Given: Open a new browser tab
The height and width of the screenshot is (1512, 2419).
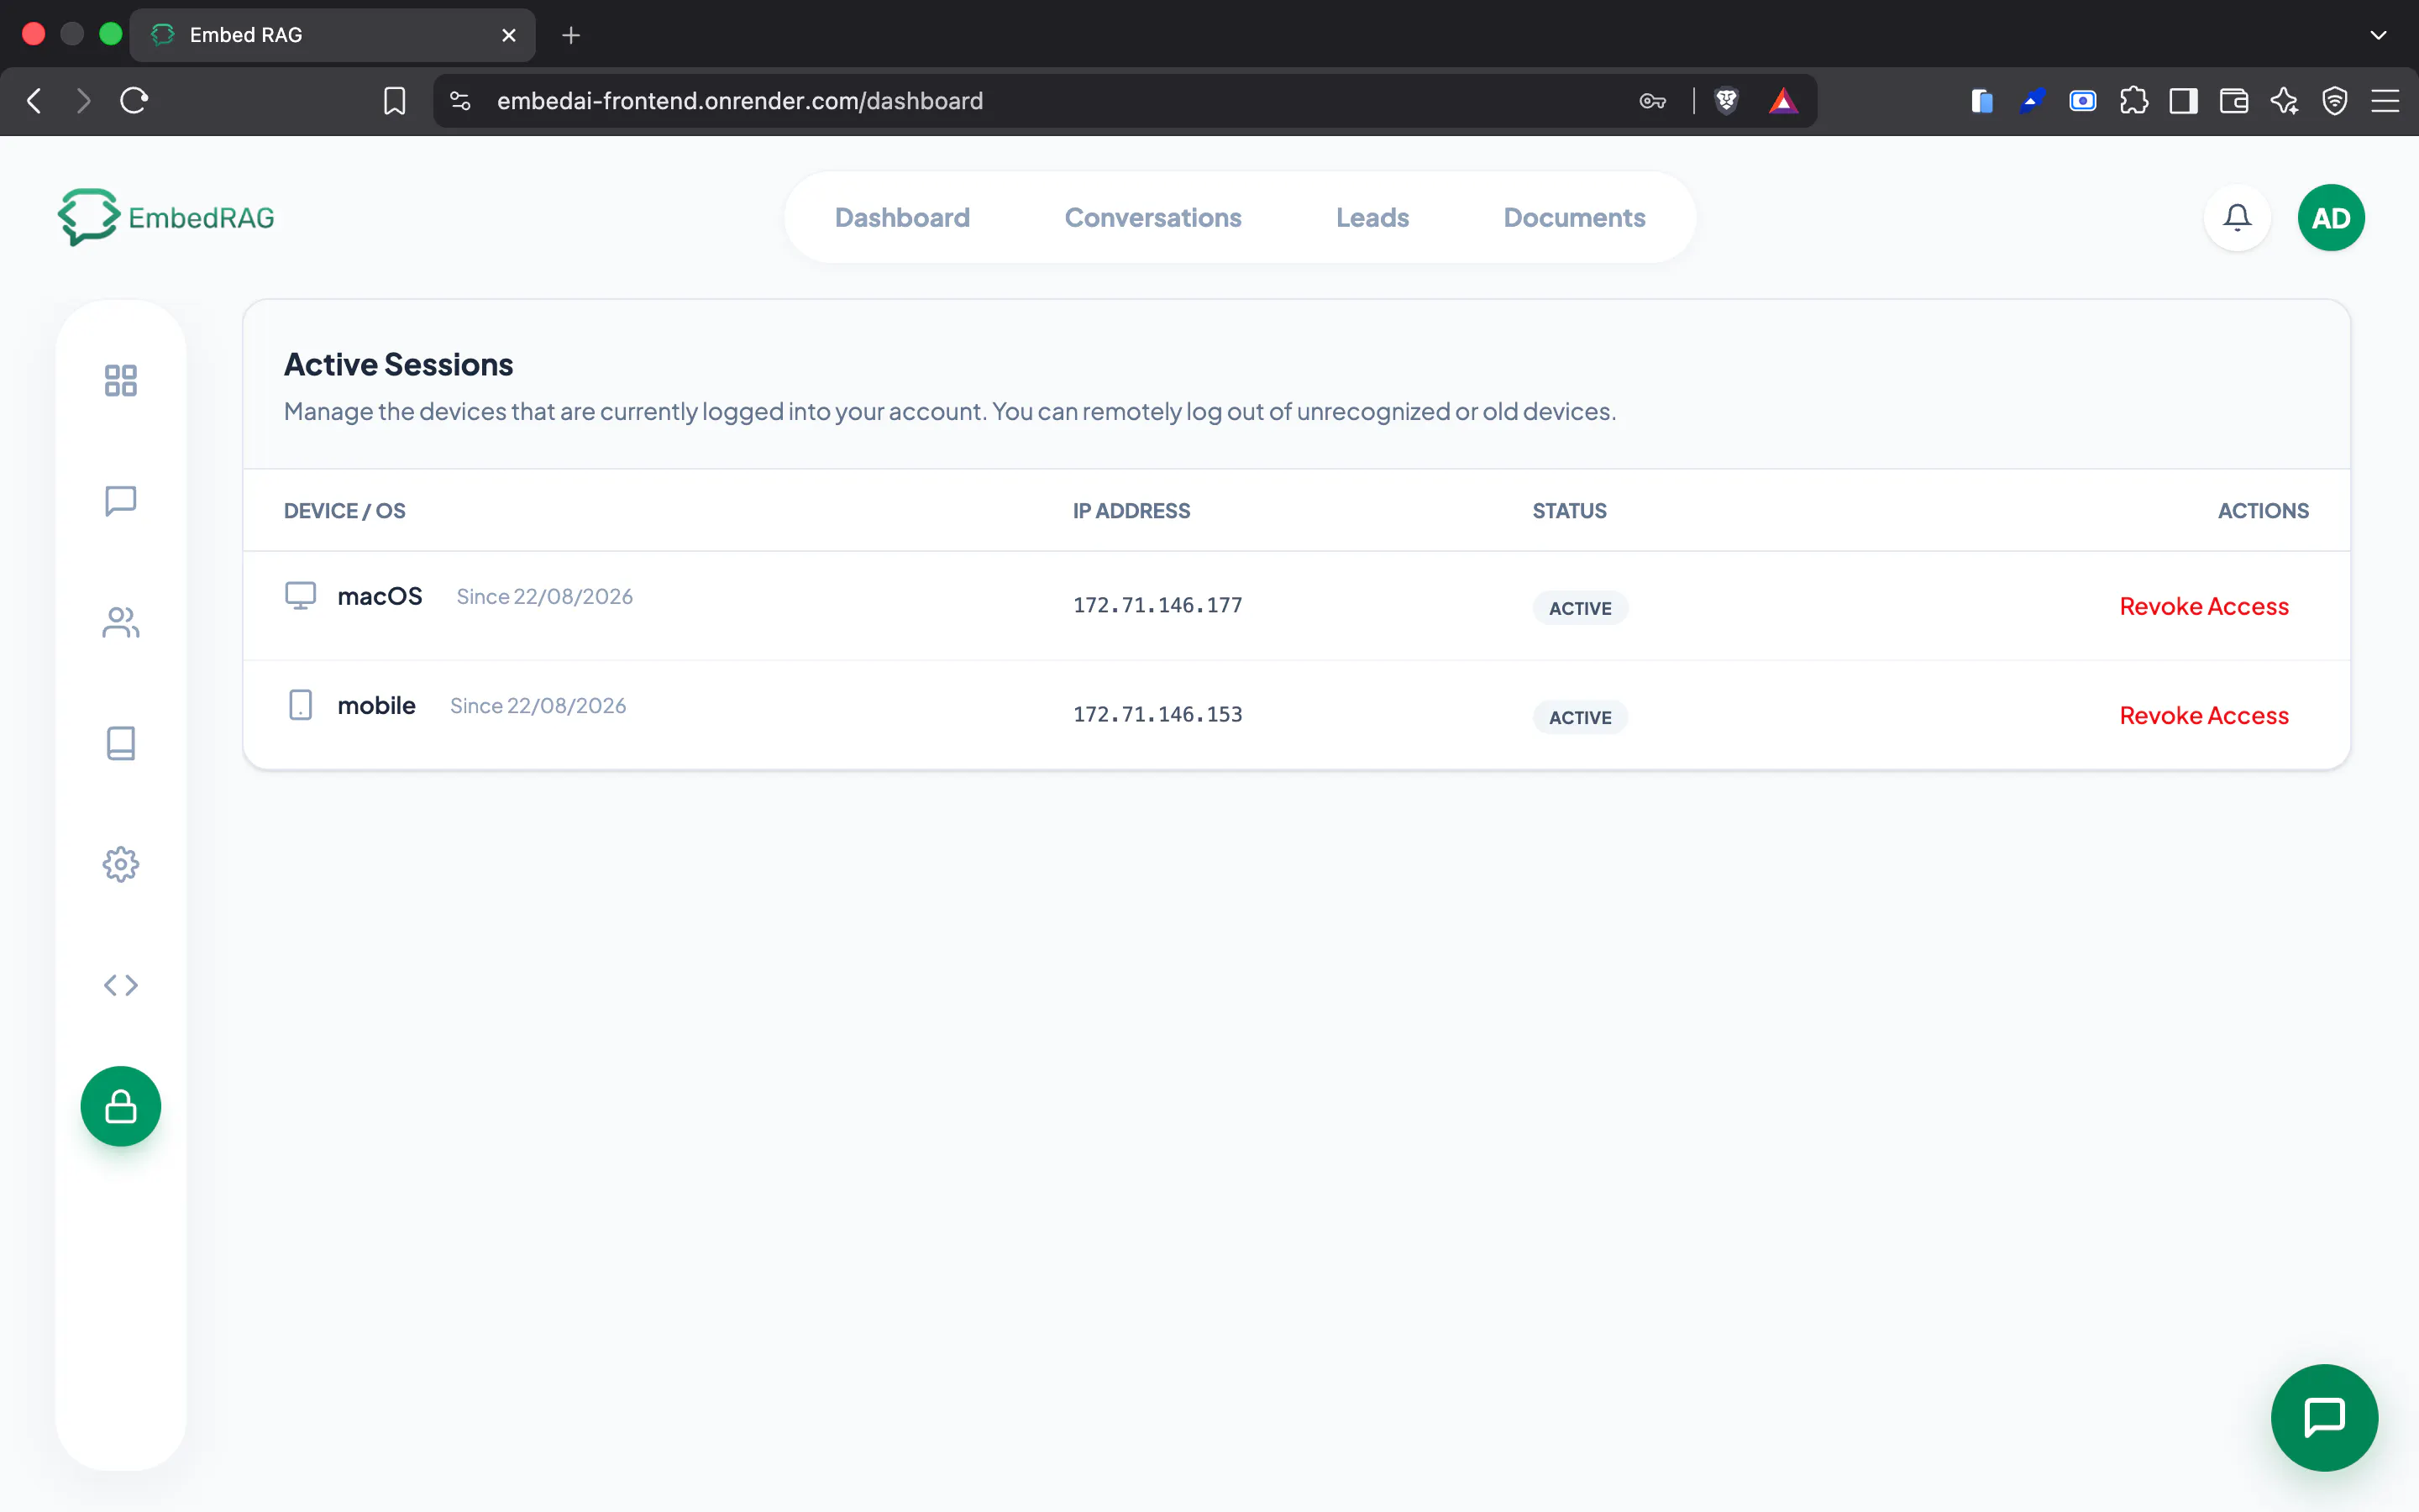Looking at the screenshot, I should click(x=571, y=35).
